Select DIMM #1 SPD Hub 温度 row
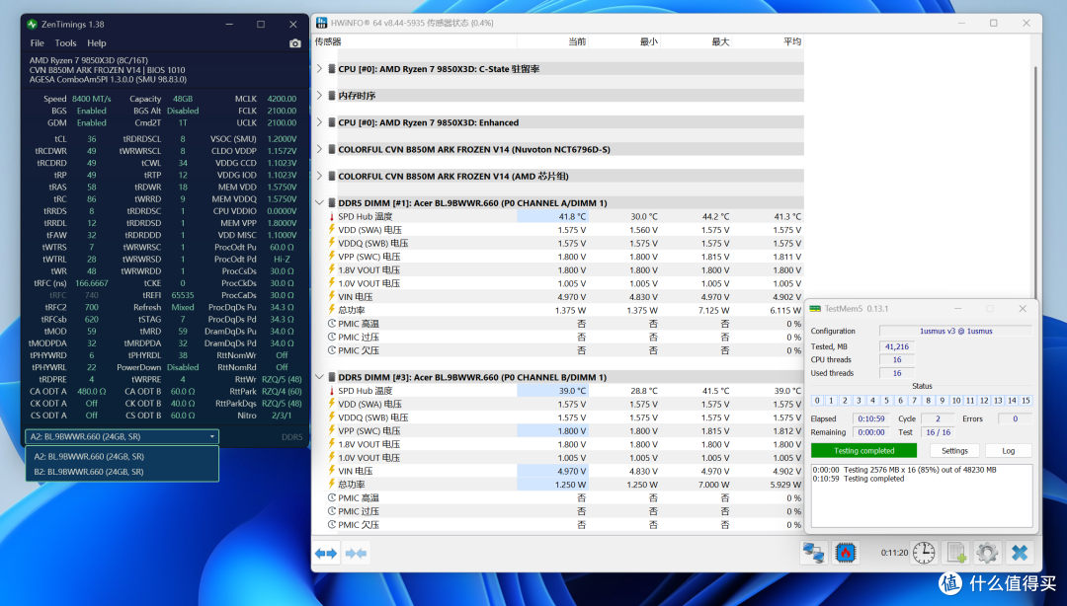This screenshot has height=606, width=1067. click(x=558, y=216)
